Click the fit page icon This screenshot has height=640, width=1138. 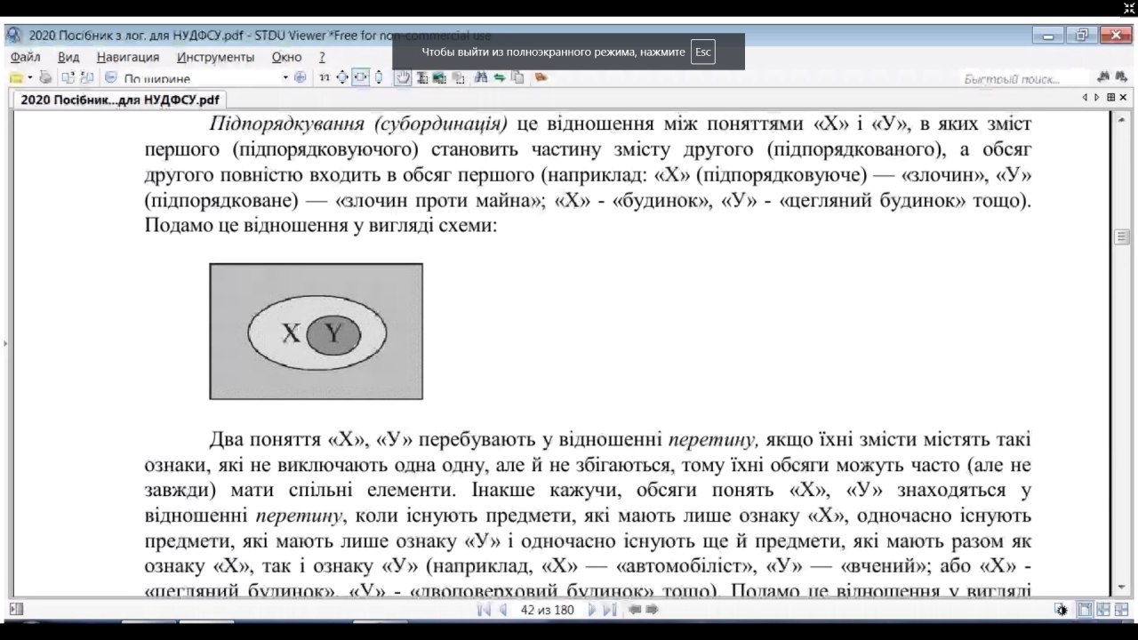pyautogui.click(x=342, y=77)
